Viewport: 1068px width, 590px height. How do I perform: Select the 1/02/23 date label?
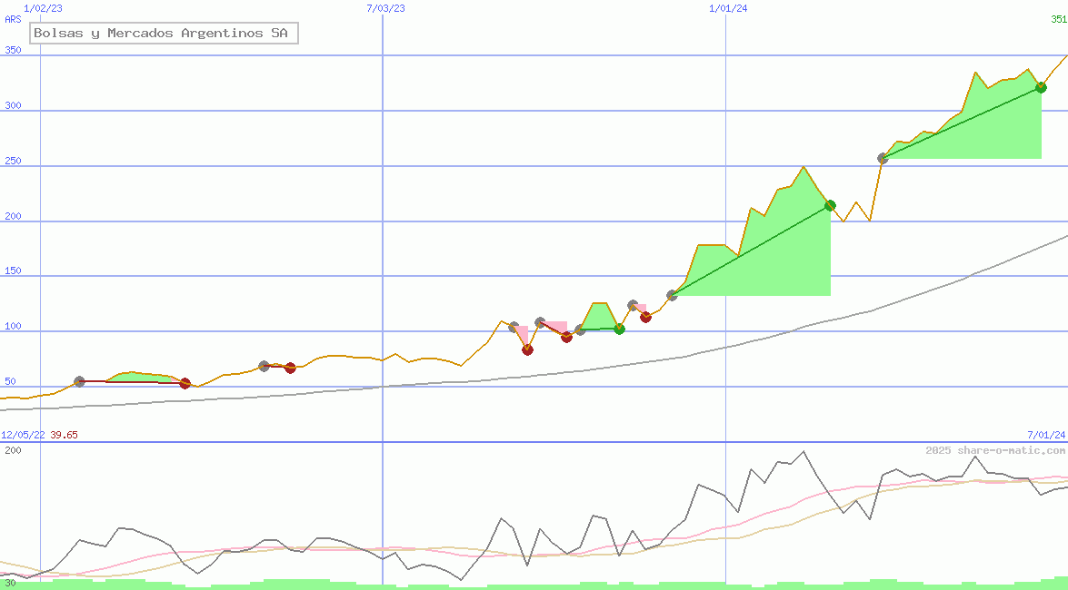43,8
